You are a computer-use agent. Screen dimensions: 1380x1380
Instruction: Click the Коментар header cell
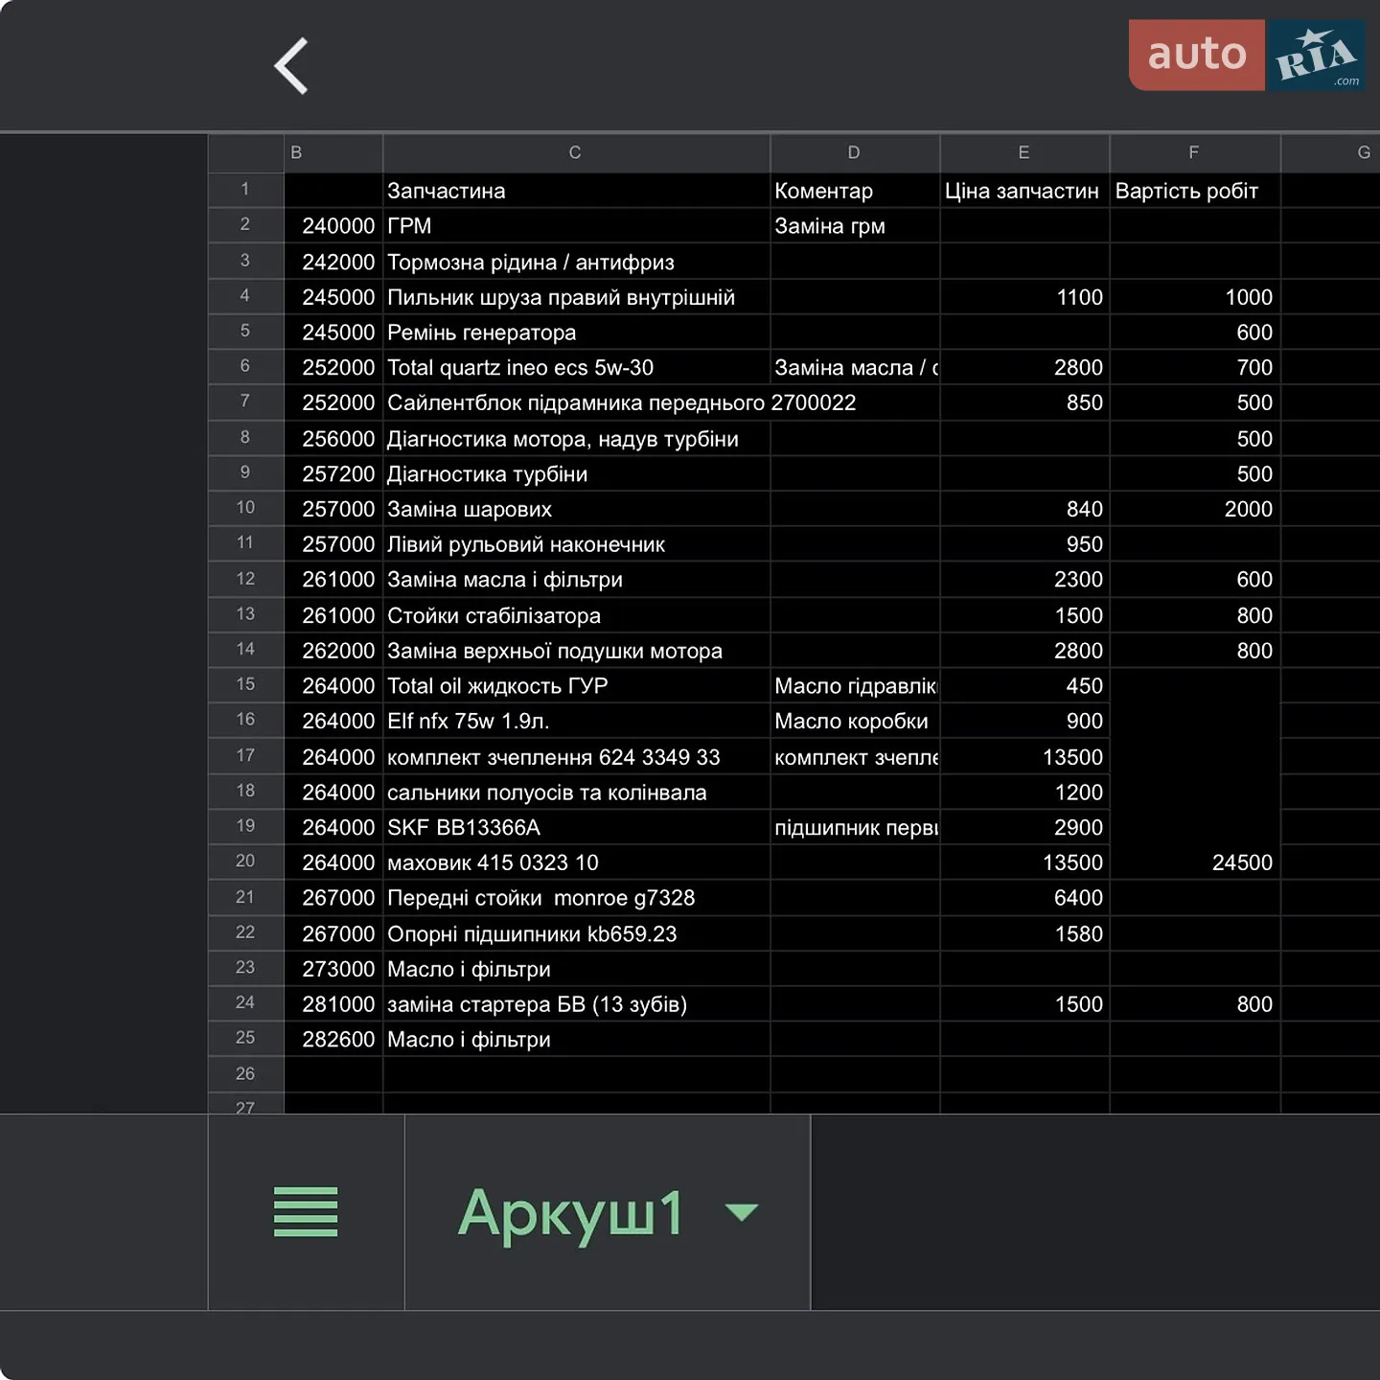(x=855, y=191)
